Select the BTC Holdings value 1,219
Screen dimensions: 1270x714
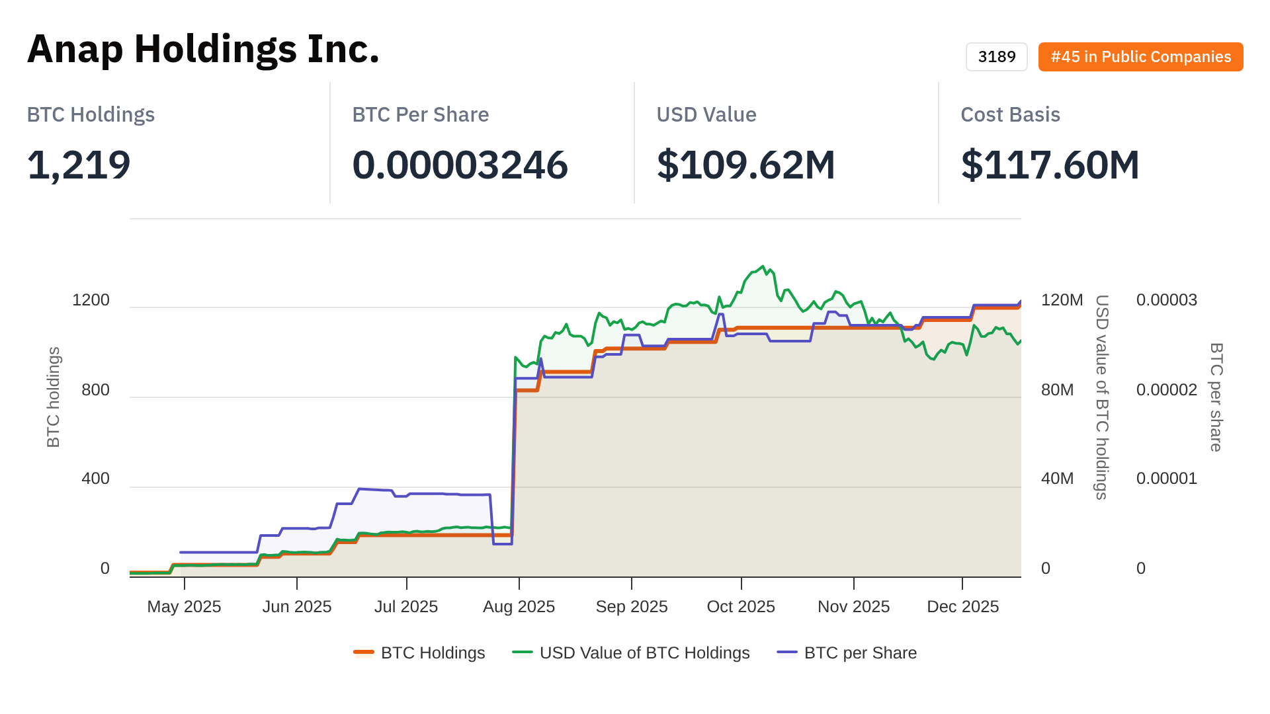[x=79, y=165]
